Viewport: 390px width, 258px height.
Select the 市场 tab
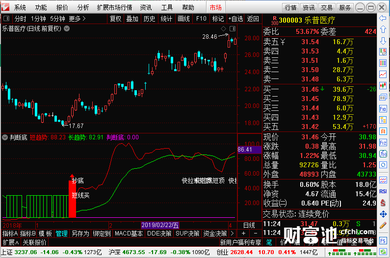(x=216, y=7)
